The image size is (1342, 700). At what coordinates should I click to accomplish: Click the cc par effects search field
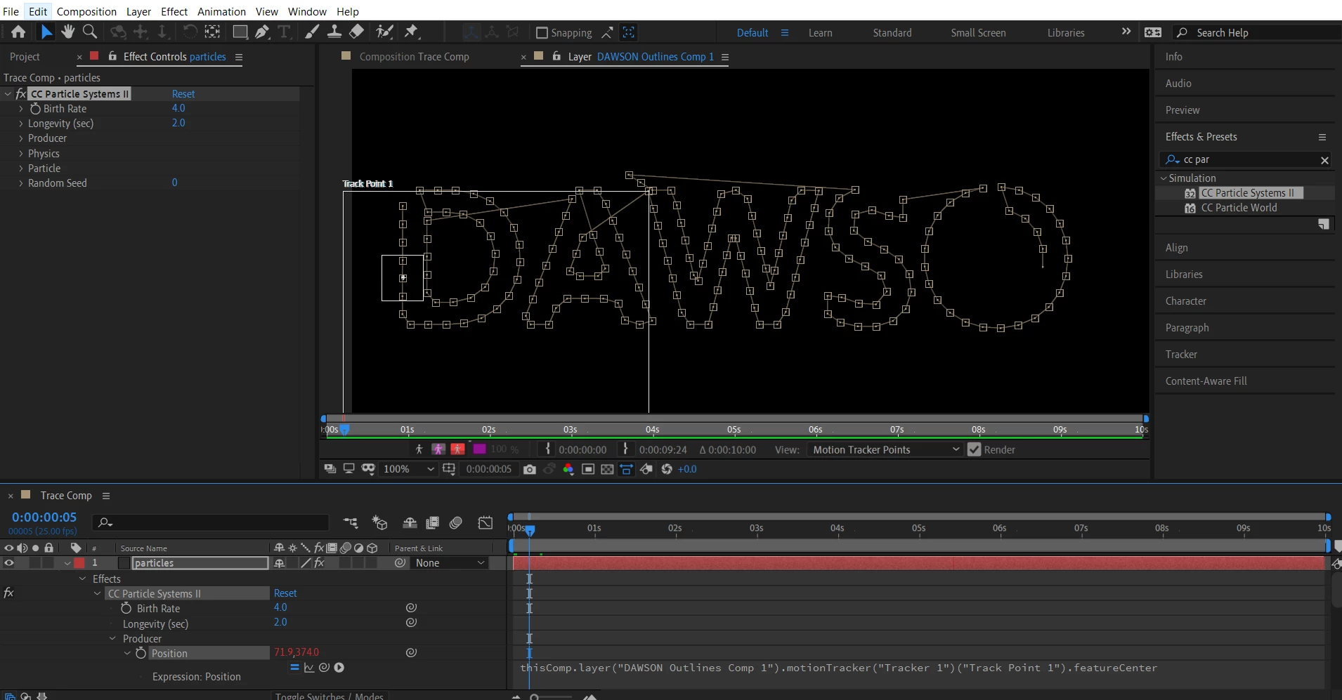(x=1246, y=159)
